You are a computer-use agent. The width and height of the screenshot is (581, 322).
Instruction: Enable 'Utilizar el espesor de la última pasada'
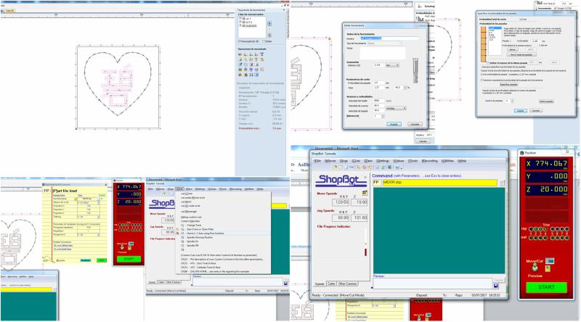pos(488,63)
